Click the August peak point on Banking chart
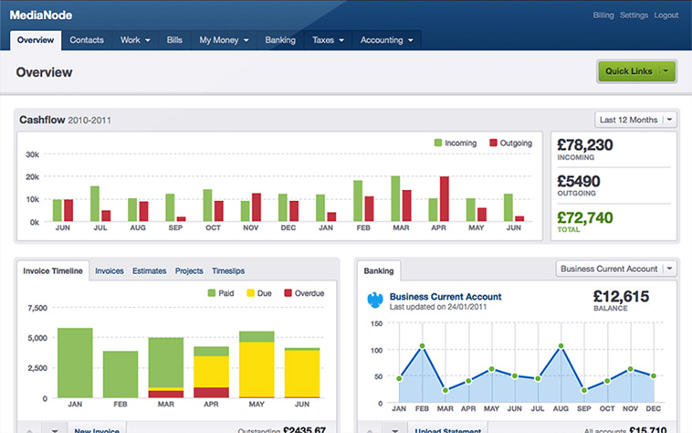692x433 pixels. point(561,346)
